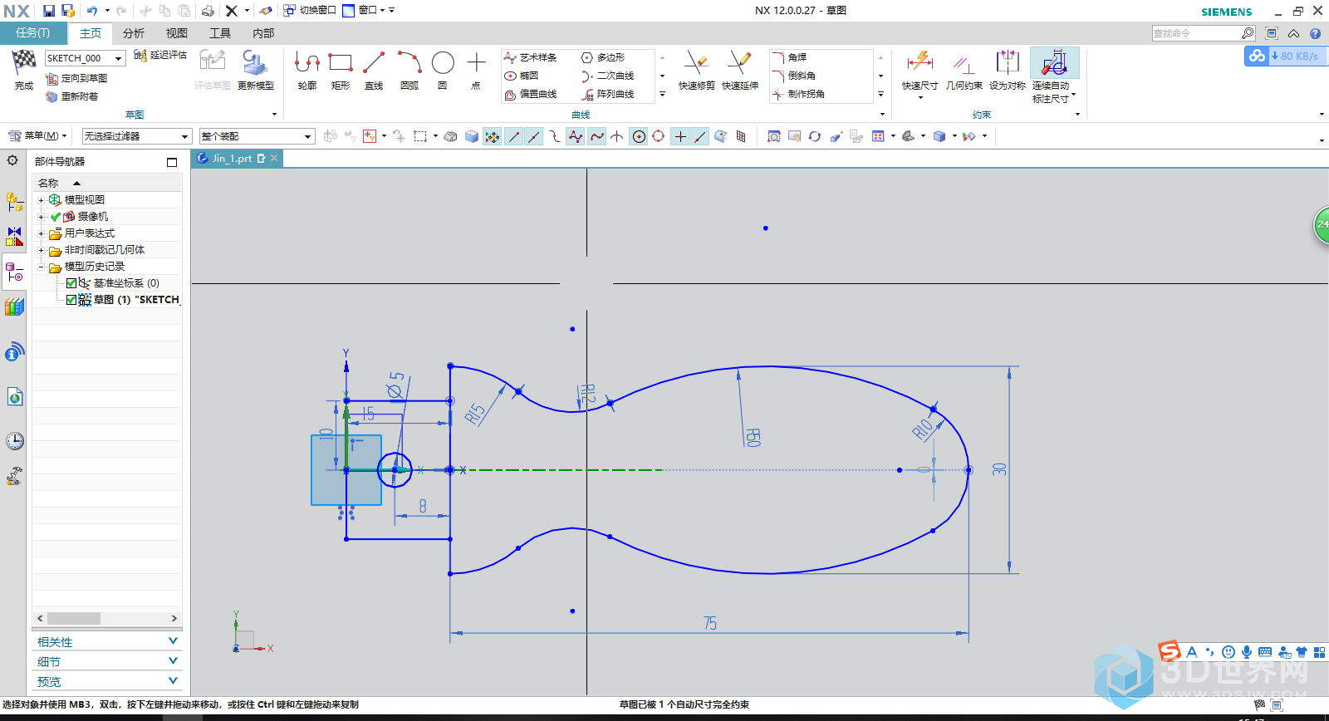1329x721 pixels.
Task: Select the Chamfer (倒斜角) tool
Action: click(794, 76)
